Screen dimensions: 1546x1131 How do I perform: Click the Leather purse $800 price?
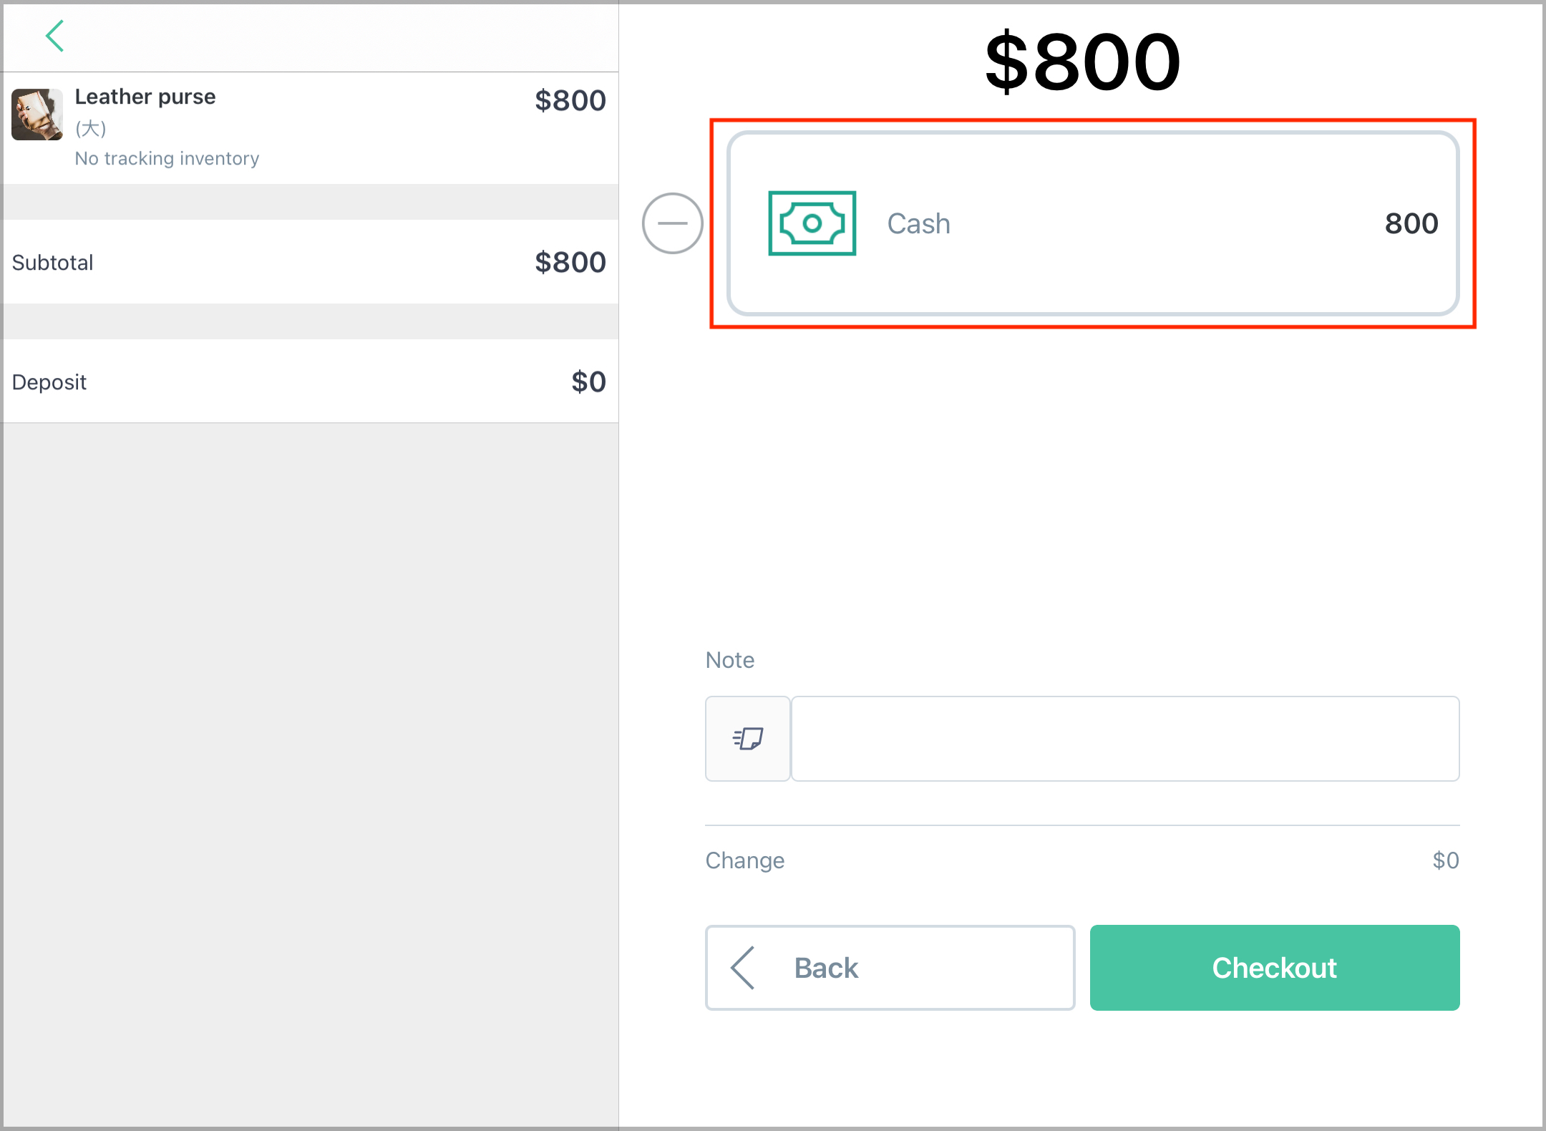[570, 100]
